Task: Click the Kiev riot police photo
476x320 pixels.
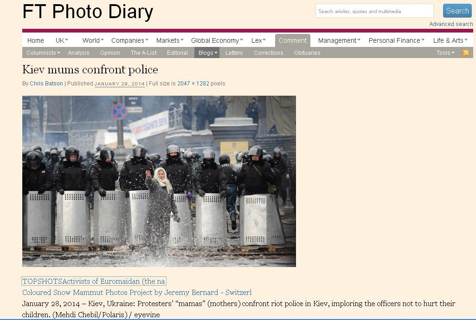Action: pos(159,181)
